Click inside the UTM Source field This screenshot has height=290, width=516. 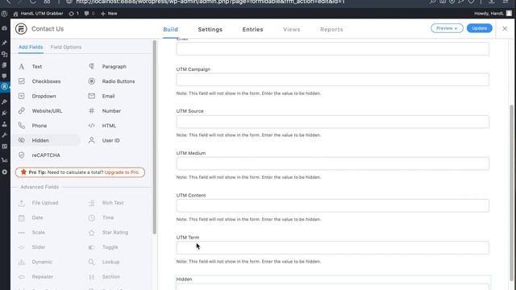pos(333,122)
